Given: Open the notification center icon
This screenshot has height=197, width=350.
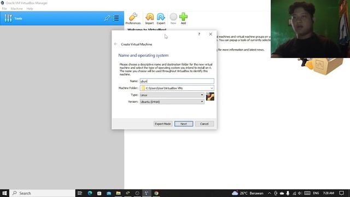Looking at the screenshot, I should [341, 193].
